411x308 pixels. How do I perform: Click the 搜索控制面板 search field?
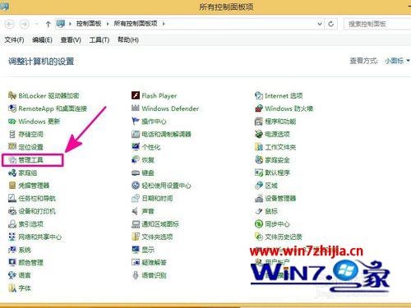(x=377, y=24)
